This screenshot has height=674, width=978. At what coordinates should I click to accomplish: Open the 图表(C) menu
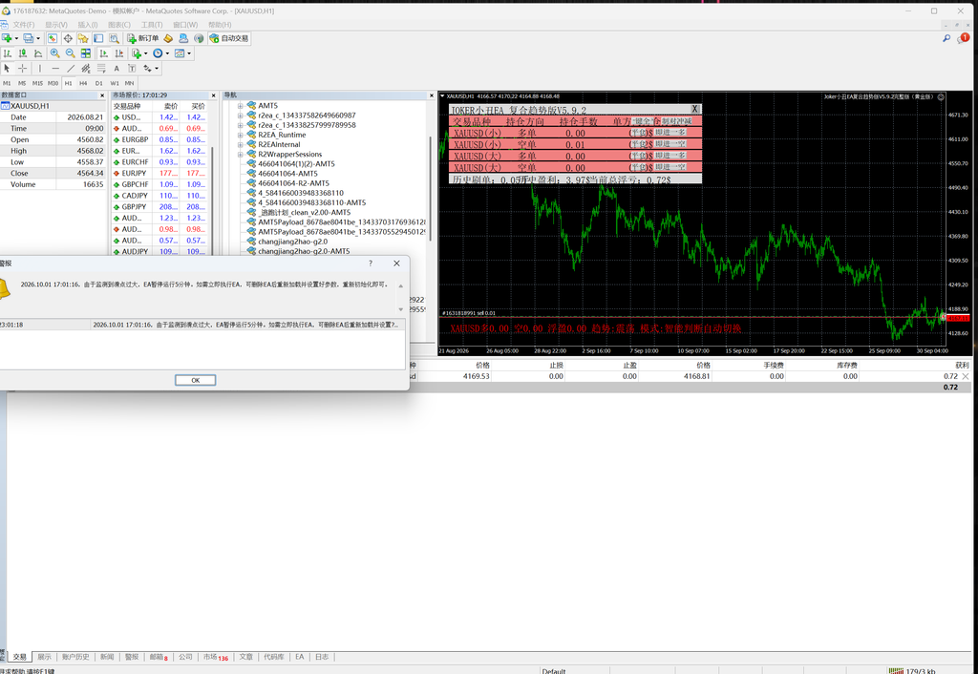point(119,25)
